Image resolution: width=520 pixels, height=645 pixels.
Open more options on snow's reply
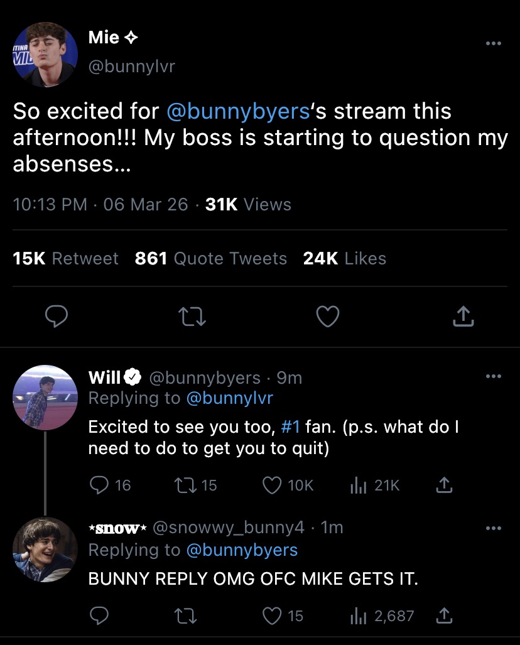coord(494,528)
